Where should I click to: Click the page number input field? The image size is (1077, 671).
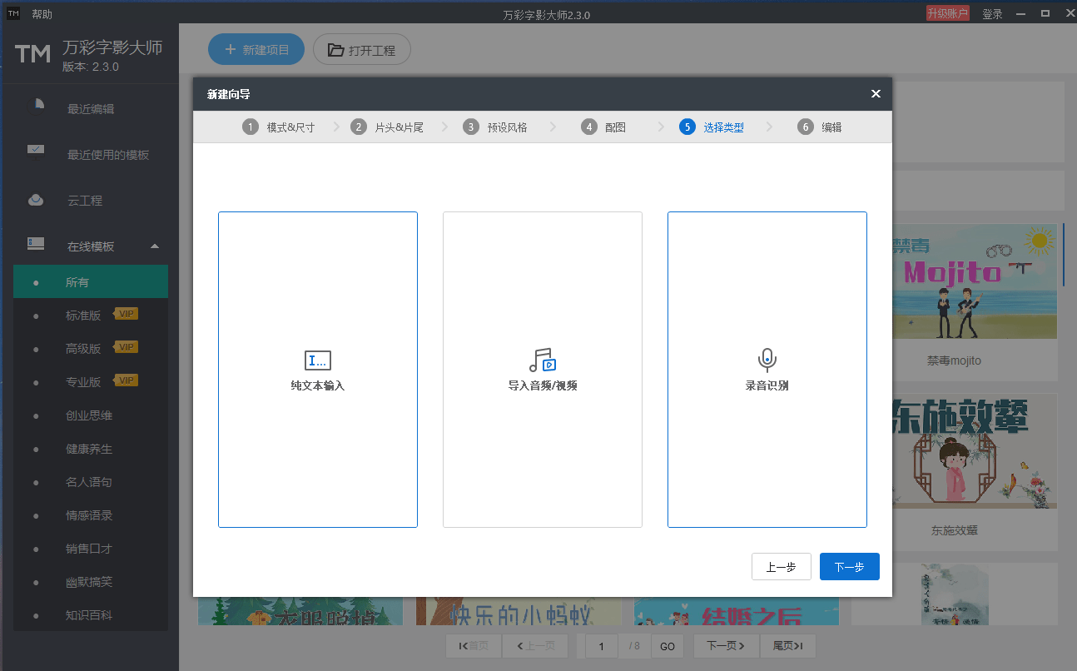tap(602, 646)
